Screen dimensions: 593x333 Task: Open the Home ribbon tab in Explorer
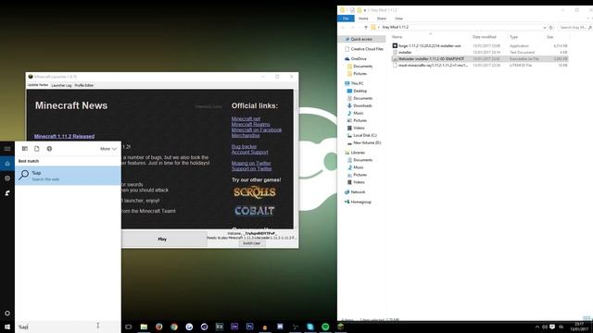pos(363,18)
